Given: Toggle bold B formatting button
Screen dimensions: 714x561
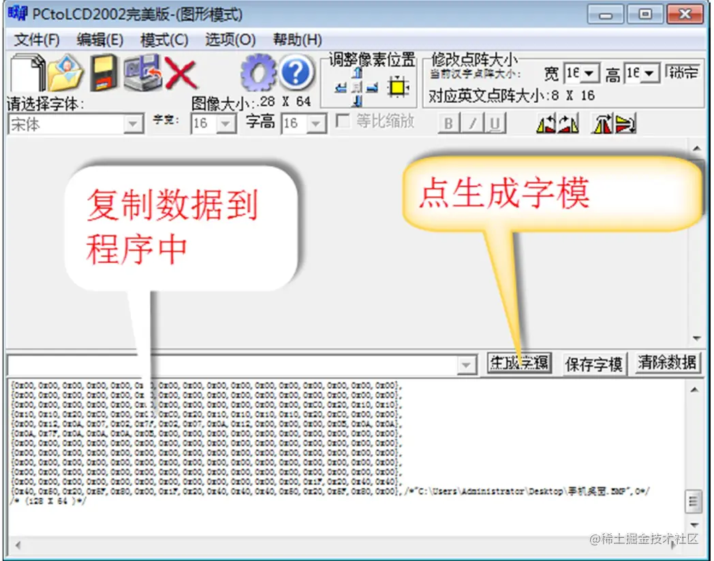Looking at the screenshot, I should pyautogui.click(x=448, y=123).
